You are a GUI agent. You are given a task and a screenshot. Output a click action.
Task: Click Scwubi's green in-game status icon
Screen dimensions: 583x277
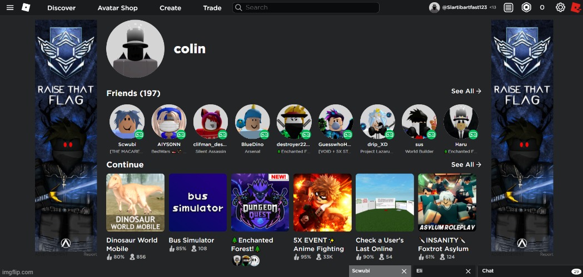(139, 134)
